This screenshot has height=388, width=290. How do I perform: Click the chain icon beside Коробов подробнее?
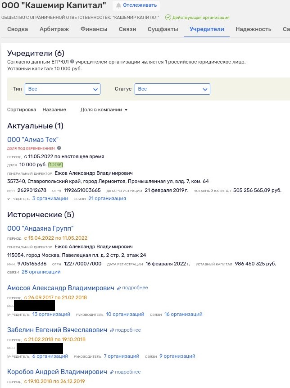112,372
